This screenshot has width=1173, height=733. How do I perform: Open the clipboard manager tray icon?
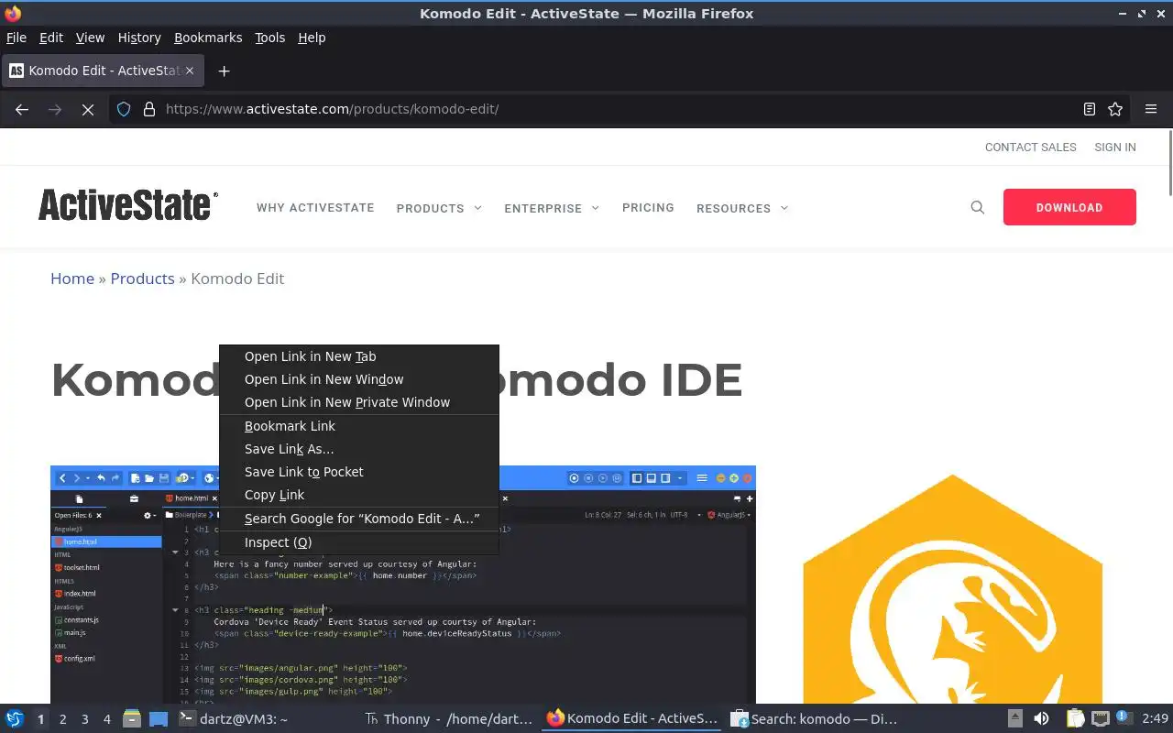point(1076,719)
